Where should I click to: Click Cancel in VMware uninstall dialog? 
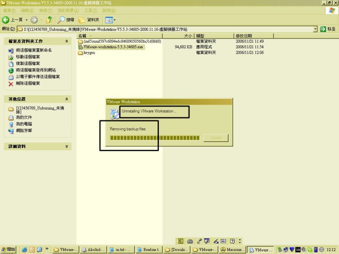click(216, 138)
